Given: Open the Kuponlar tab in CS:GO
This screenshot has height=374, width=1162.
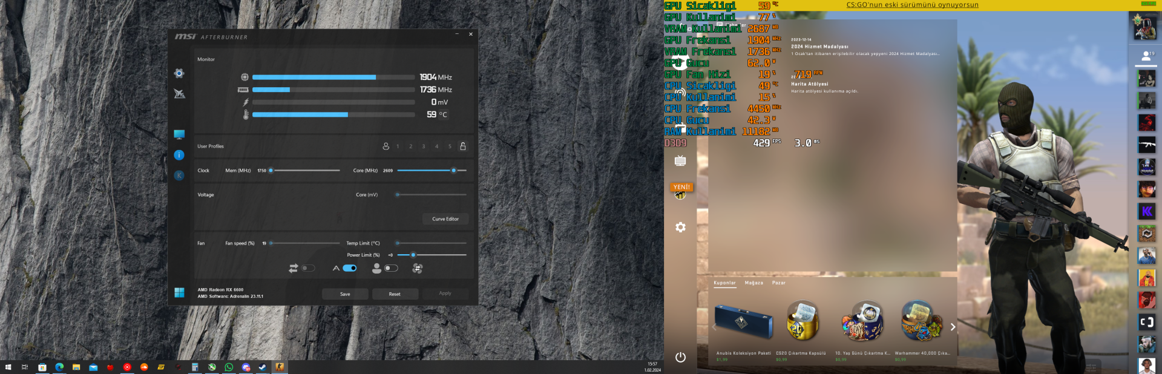Looking at the screenshot, I should coord(724,283).
